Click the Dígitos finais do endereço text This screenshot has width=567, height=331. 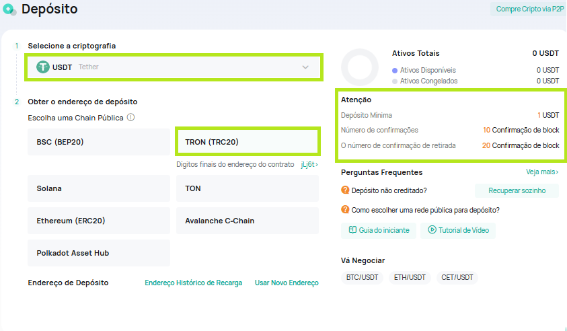pyautogui.click(x=235, y=165)
